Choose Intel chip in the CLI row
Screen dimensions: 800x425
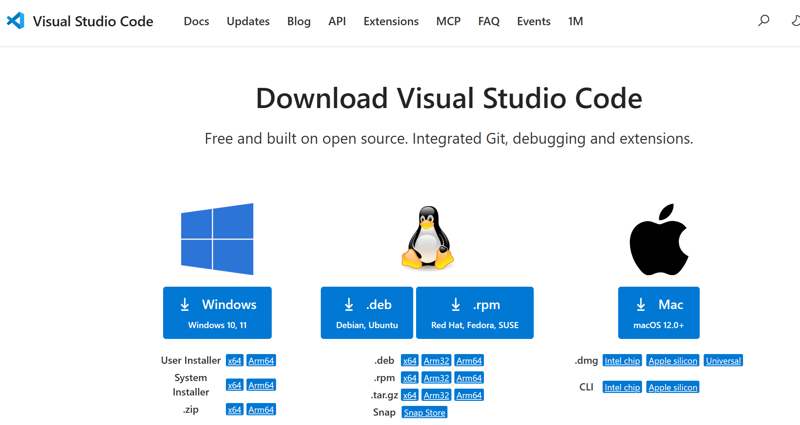coord(622,387)
